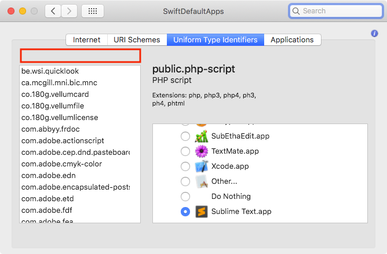Image resolution: width=387 pixels, height=254 pixels.
Task: Select com.adobe.cmyk-color entry
Action: point(80,164)
